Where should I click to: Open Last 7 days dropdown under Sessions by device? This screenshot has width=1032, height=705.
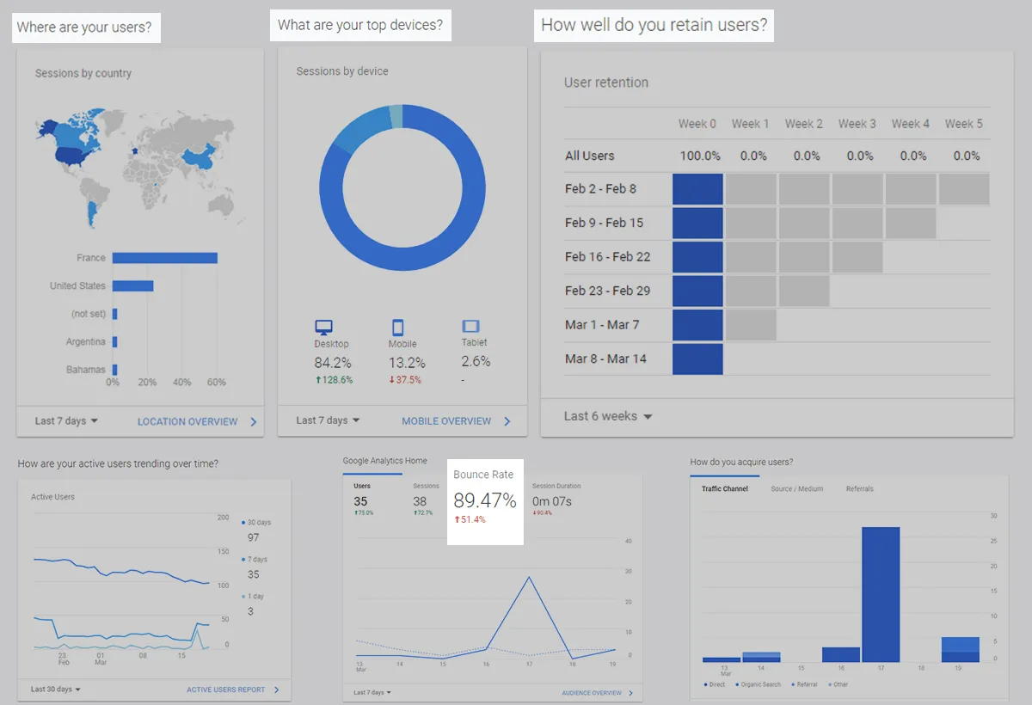coord(328,420)
